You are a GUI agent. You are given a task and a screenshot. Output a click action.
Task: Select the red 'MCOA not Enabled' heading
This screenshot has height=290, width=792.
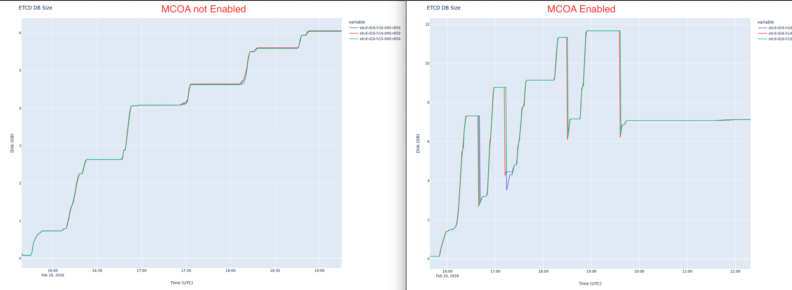[203, 9]
